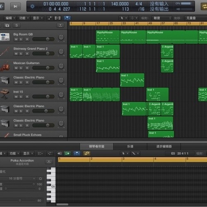Image resolution: width=207 pixels, height=207 pixels.
Task: Click the piano roll time-handles toolbar icon
Action: point(50,154)
